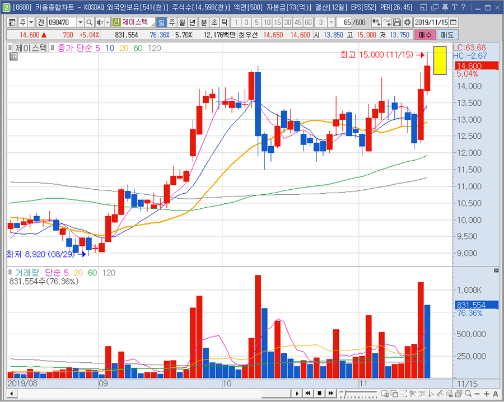Click the panel layout icon beside stock code
This screenshot has height=402, width=504.
point(12,22)
